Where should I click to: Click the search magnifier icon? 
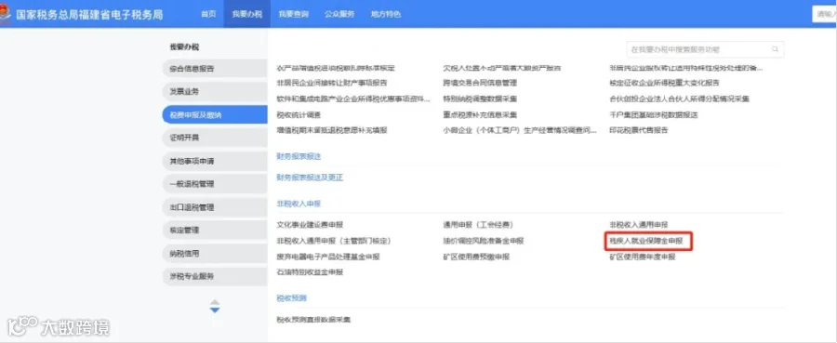pyautogui.click(x=775, y=49)
